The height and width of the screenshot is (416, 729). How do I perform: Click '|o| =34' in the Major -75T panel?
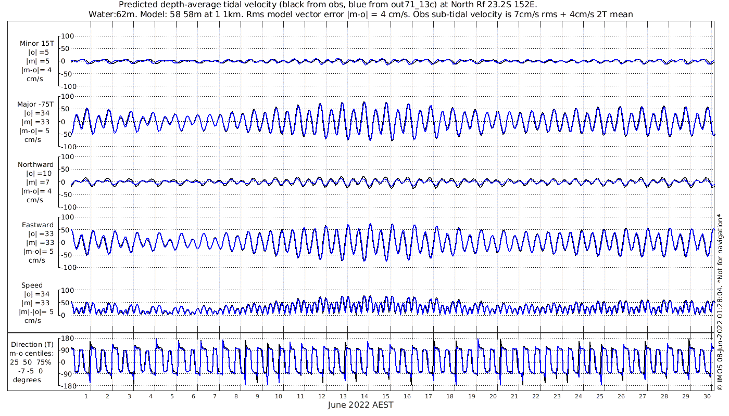[x=36, y=113]
